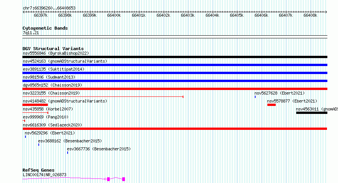Select the red dgv8565n152 variant bar

[x=175, y=89]
